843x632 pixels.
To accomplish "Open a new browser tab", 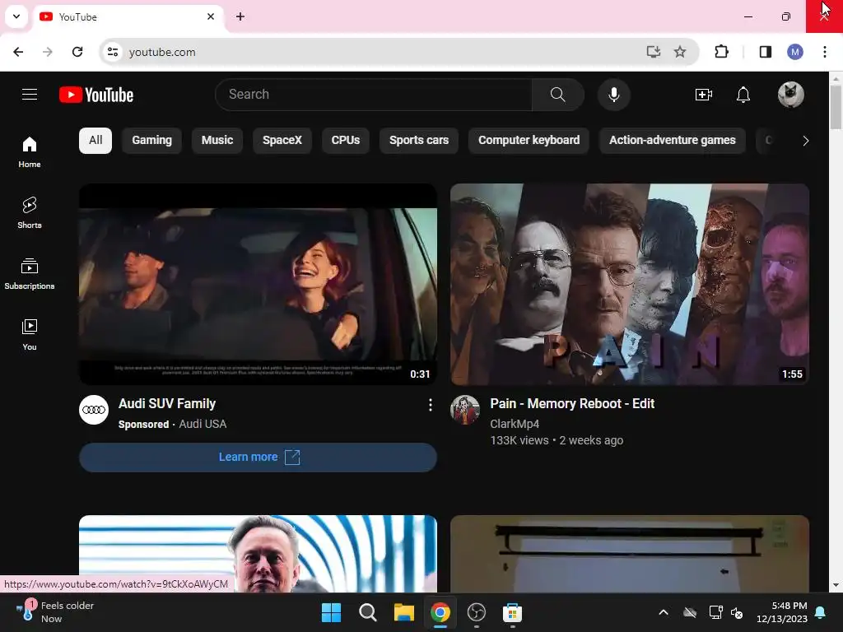I will [x=240, y=16].
